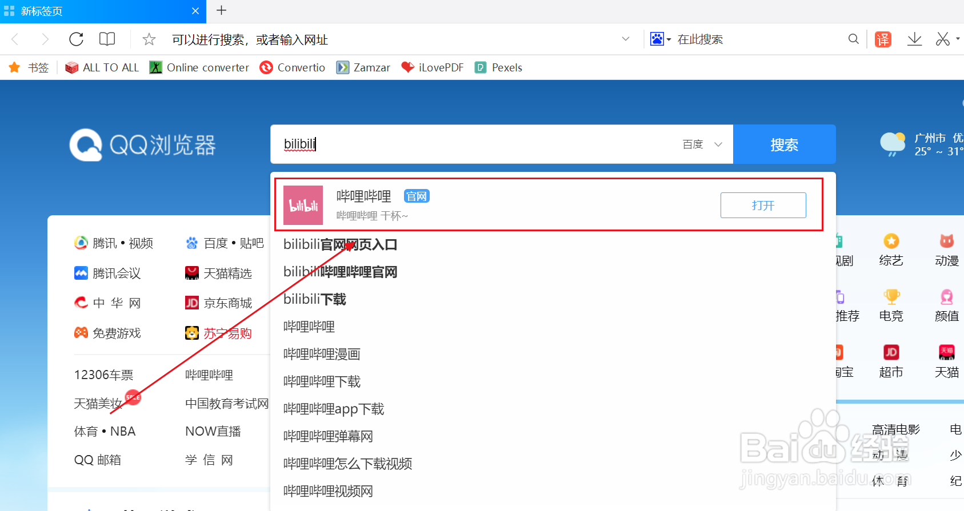Open 京东商城 shortcut icon
The width and height of the screenshot is (964, 511).
coord(192,303)
